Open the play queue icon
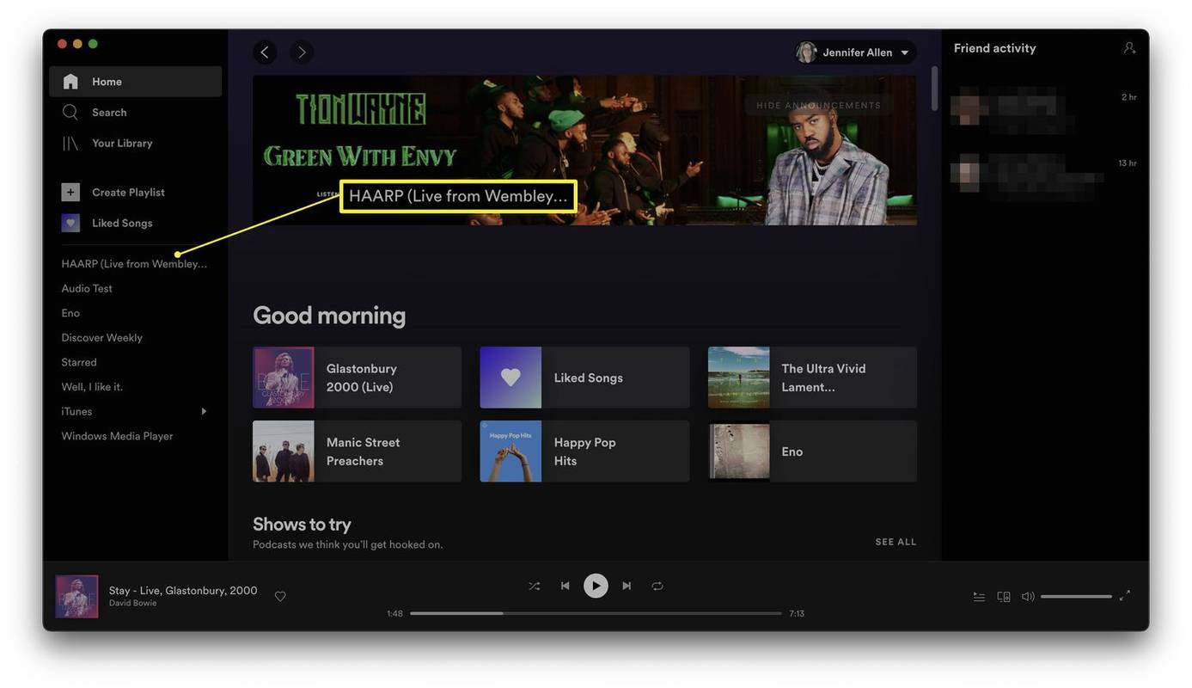Viewport: 1192px width, 688px height. 979,596
